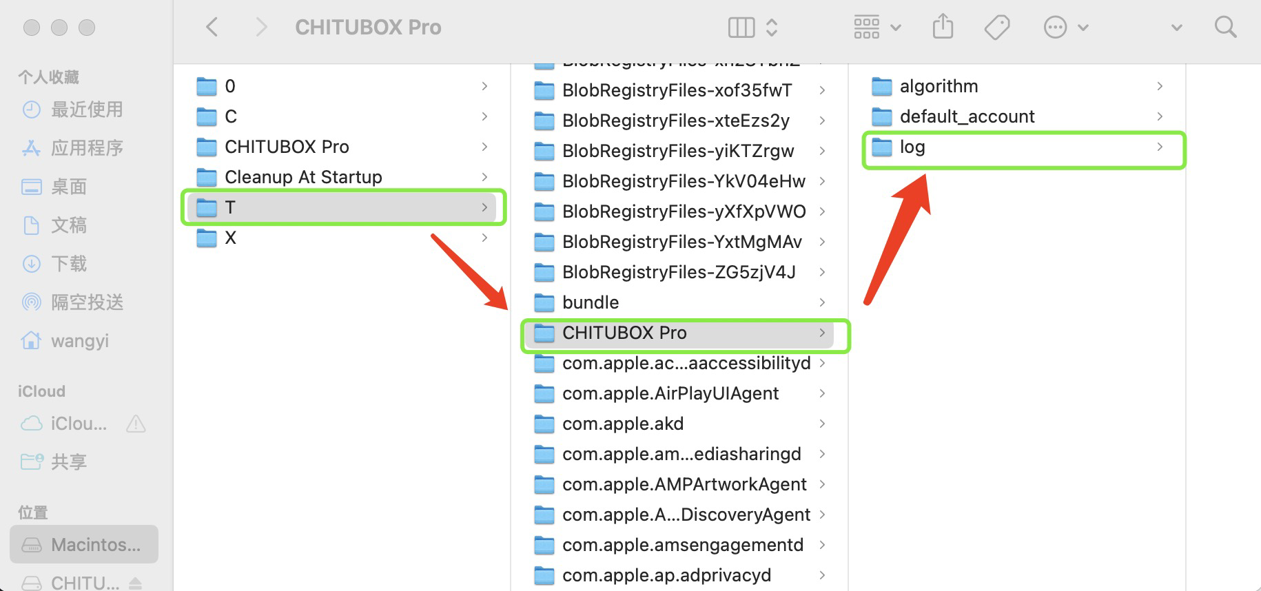This screenshot has width=1261, height=591.
Task: Open 桌面 in sidebar
Action: pyautogui.click(x=84, y=187)
